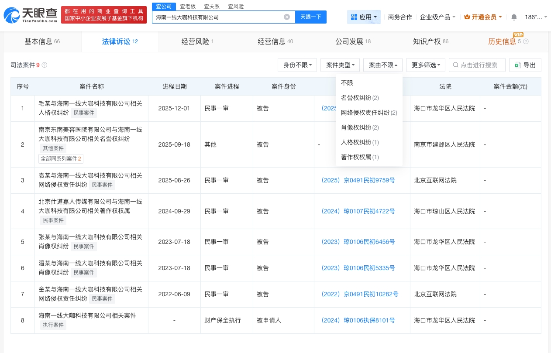Viewport: 551px width, 353px height.
Task: Select 人格权纠纷 (1) option
Action: (x=369, y=142)
